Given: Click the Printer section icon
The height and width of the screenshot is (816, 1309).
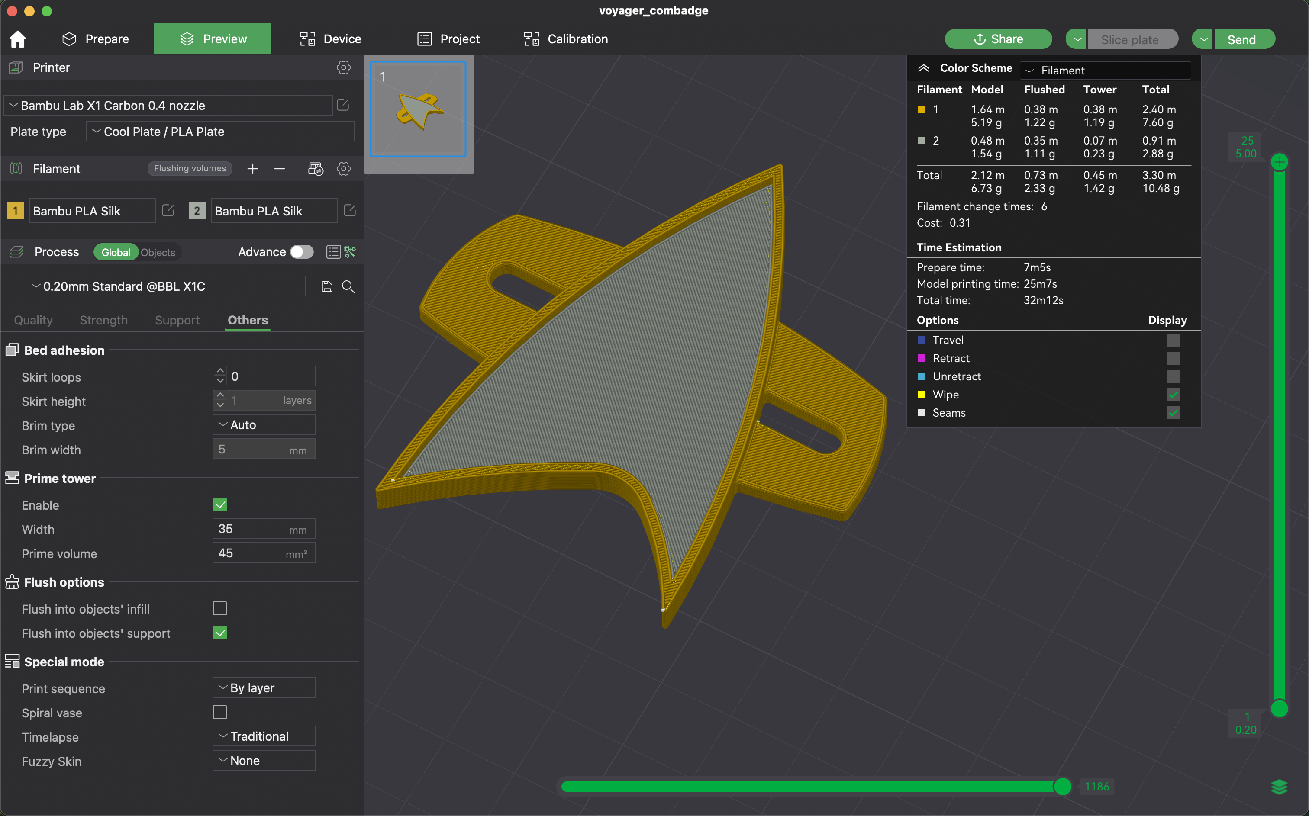Looking at the screenshot, I should tap(16, 67).
